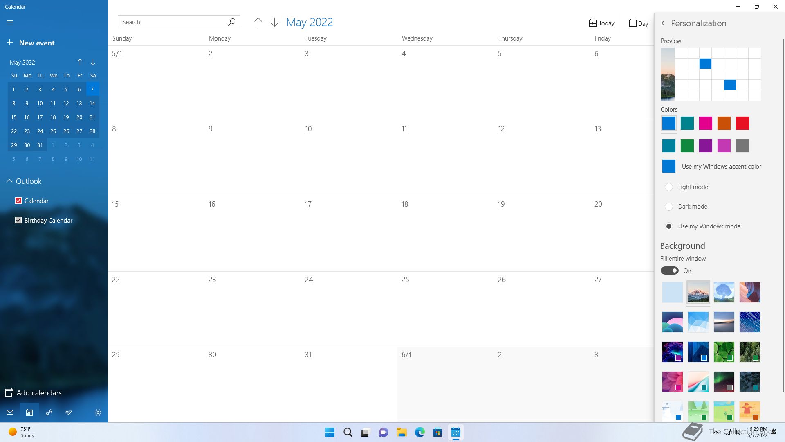
Task: Open Windows Start menu
Action: [x=330, y=433]
